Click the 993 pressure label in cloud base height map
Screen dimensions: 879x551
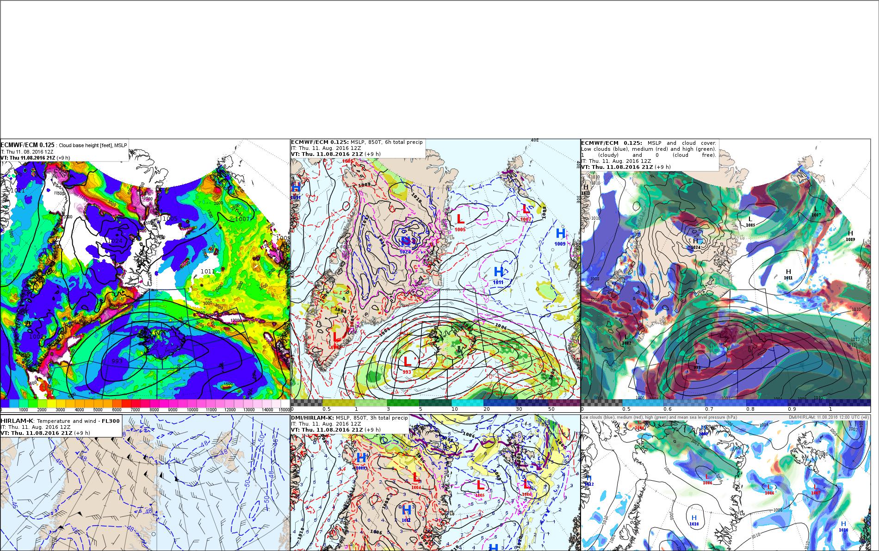click(x=117, y=361)
